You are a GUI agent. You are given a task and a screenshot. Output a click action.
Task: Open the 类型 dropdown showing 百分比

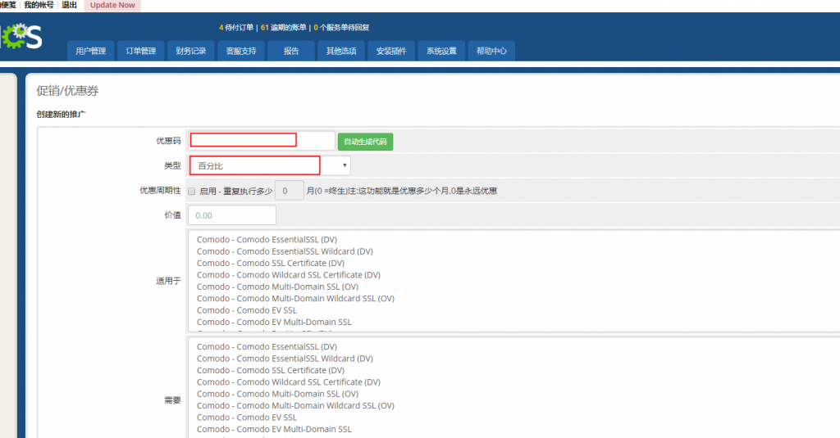269,166
